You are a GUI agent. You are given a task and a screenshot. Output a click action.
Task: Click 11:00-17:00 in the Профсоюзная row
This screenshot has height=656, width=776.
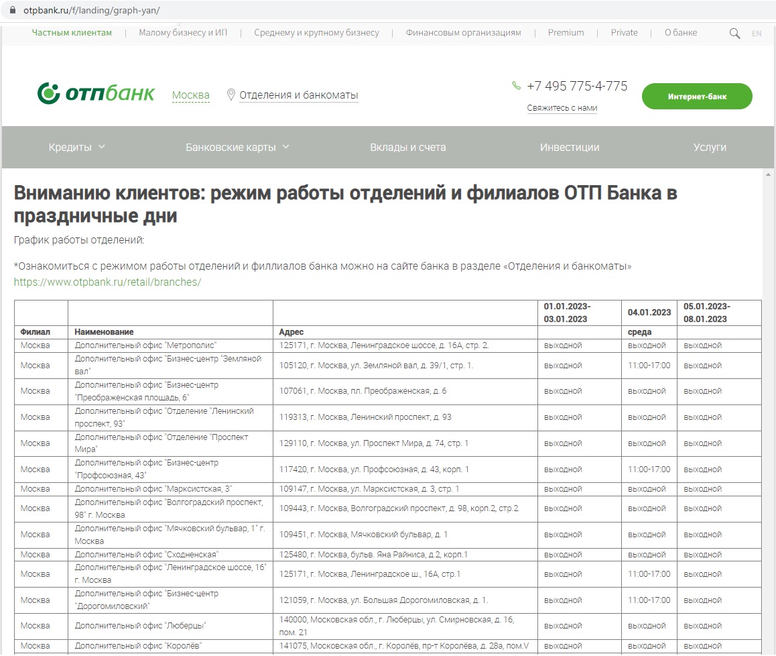pyautogui.click(x=649, y=470)
